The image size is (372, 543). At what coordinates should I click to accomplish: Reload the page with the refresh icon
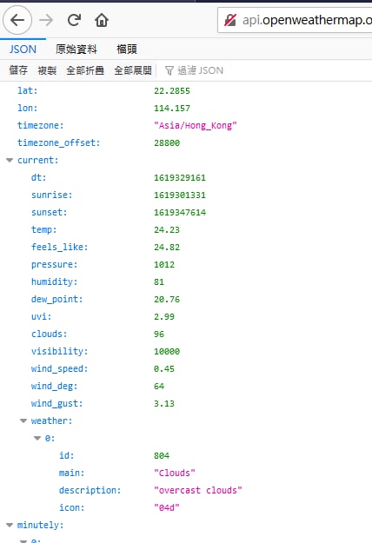pyautogui.click(x=74, y=20)
